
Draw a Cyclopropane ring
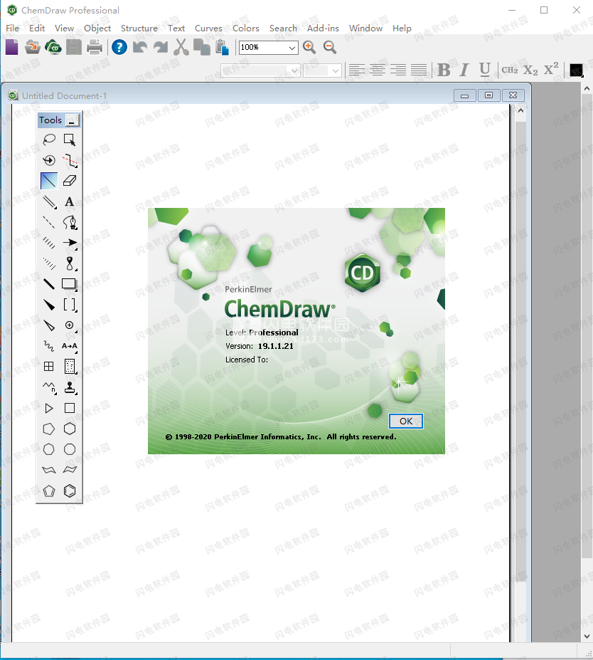[49, 408]
